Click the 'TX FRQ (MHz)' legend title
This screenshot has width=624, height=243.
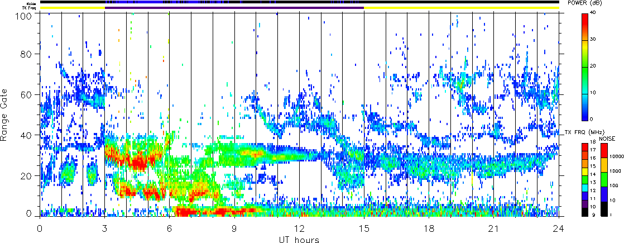pos(584,132)
